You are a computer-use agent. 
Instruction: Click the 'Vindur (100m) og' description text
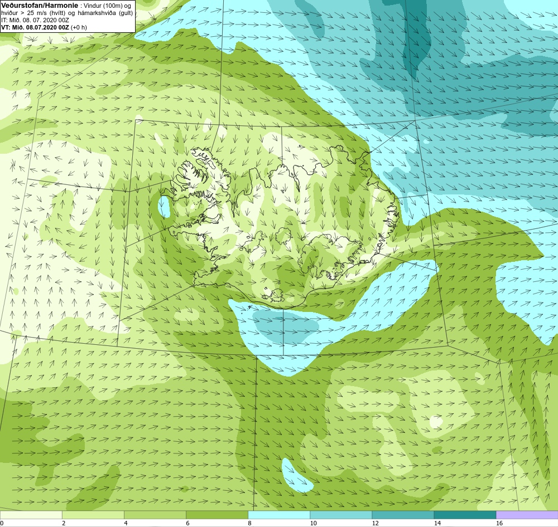coord(108,6)
